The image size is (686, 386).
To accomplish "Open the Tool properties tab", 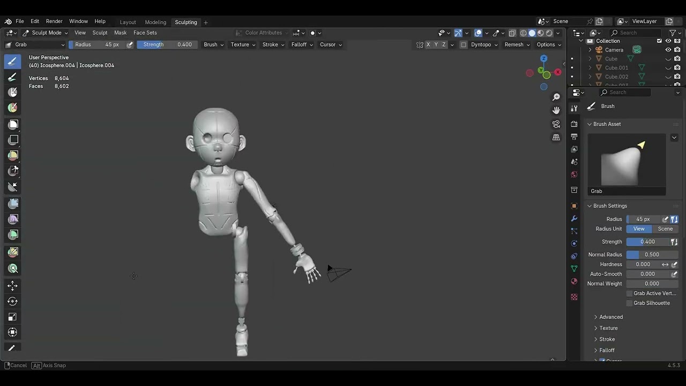I will click(574, 108).
